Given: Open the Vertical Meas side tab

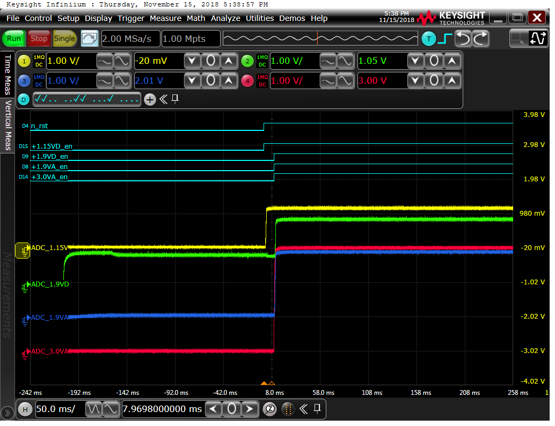Looking at the screenshot, I should 8,125.
